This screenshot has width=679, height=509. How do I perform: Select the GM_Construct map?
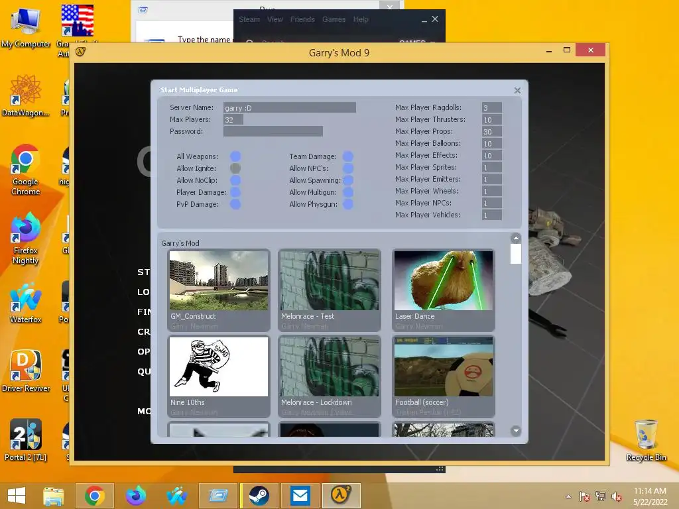[x=219, y=290]
